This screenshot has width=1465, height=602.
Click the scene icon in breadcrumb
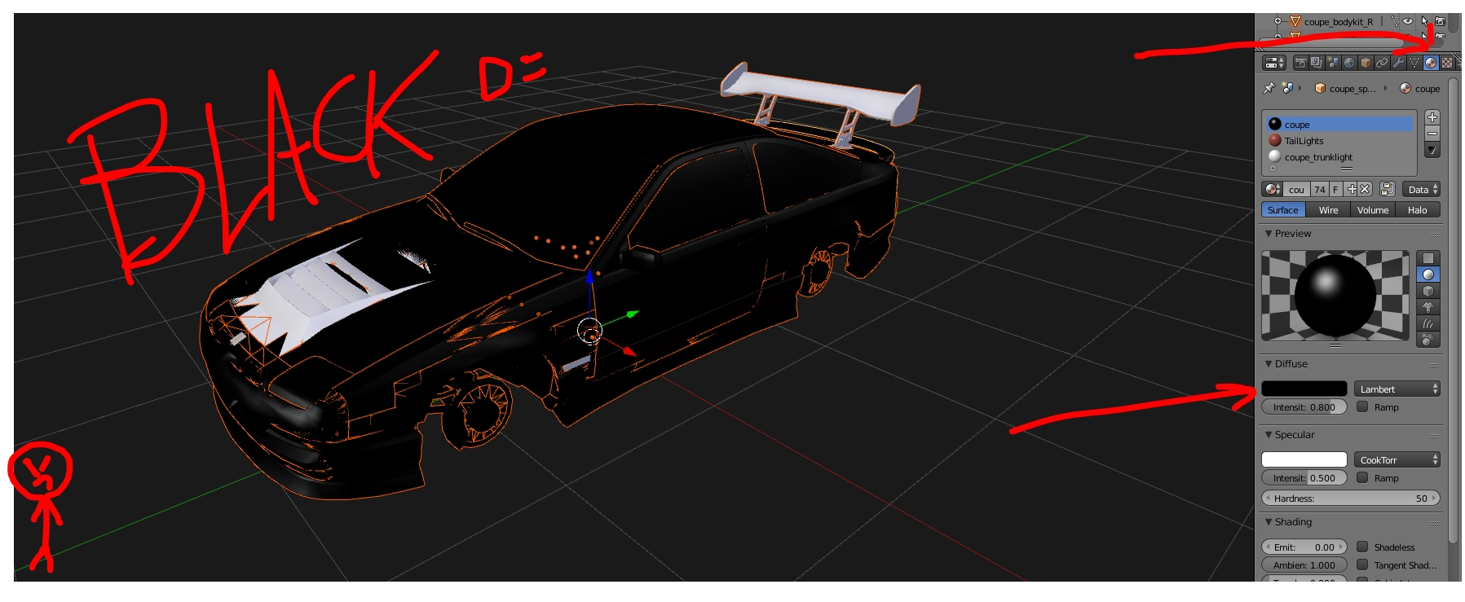[x=1287, y=88]
